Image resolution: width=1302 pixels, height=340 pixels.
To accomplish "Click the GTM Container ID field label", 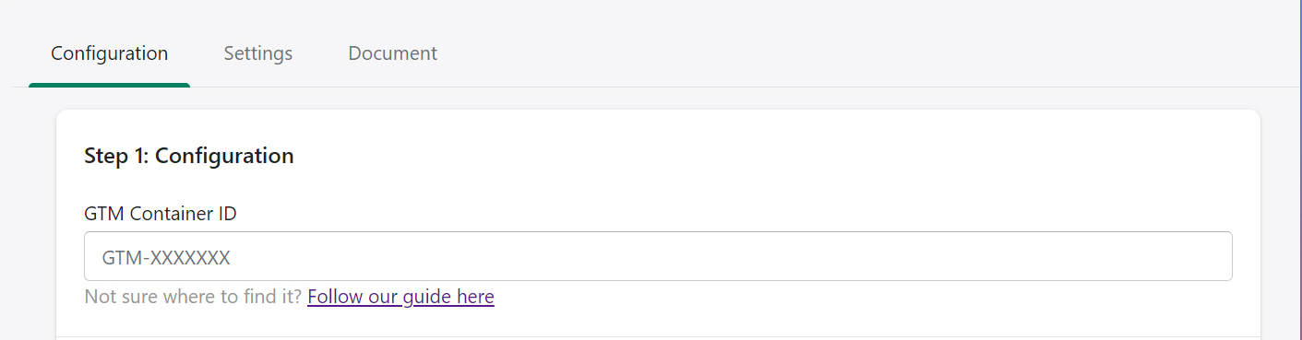I will (161, 214).
